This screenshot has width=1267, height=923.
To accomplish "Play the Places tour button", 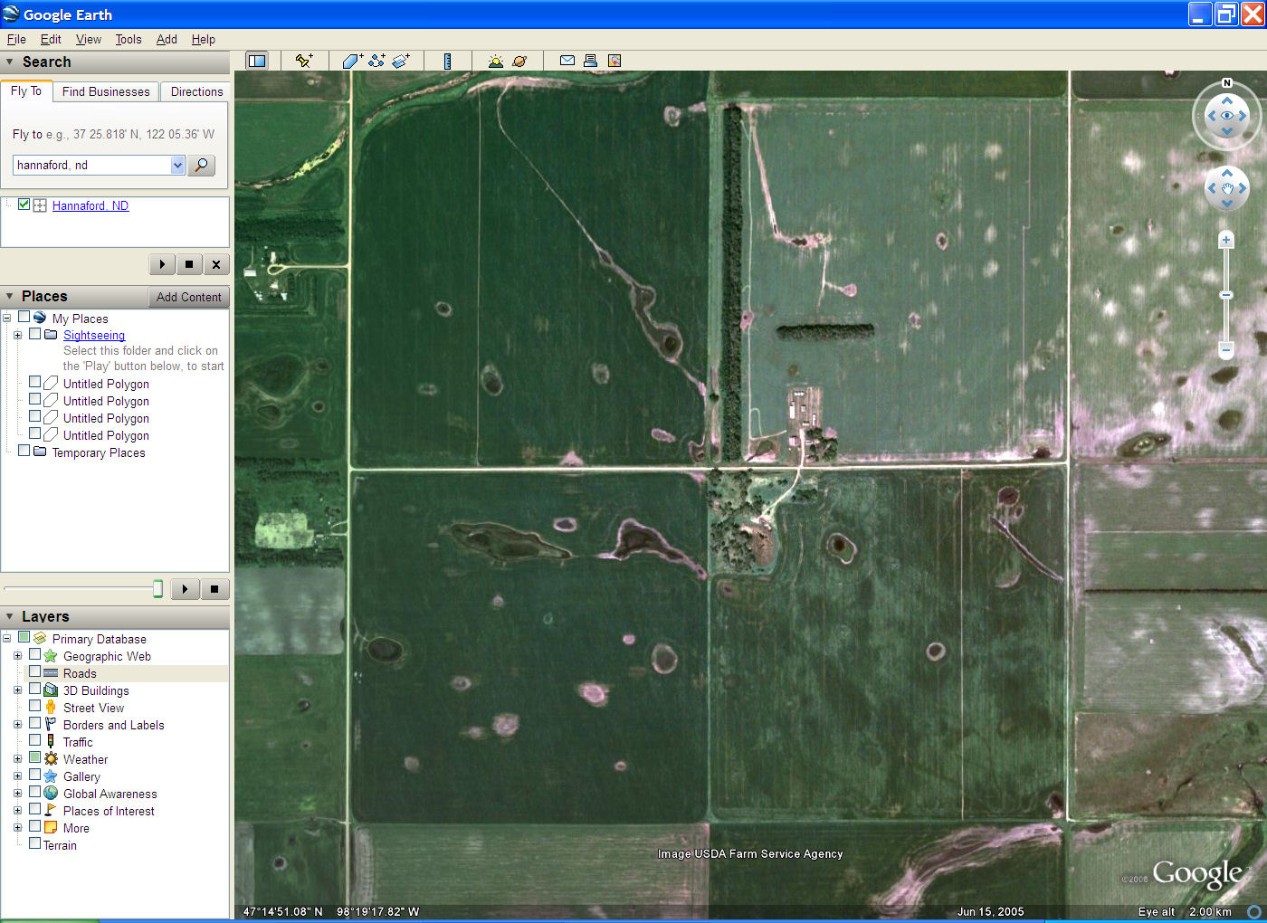I will (x=185, y=589).
